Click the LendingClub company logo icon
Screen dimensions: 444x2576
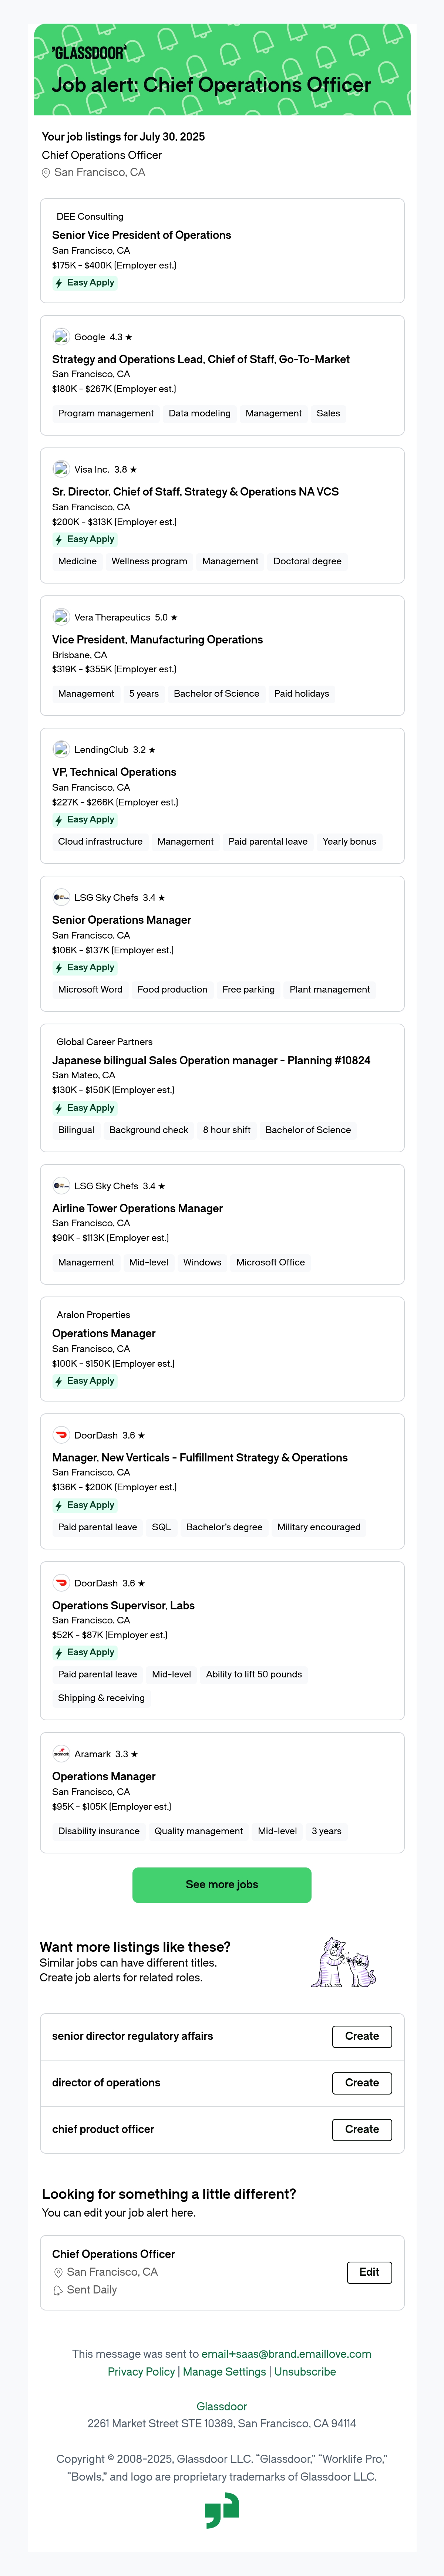61,748
